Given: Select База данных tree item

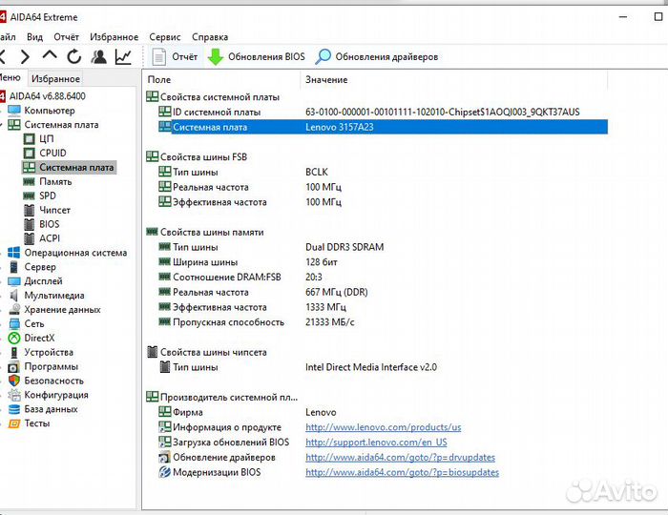Looking at the screenshot, I should click(51, 409).
